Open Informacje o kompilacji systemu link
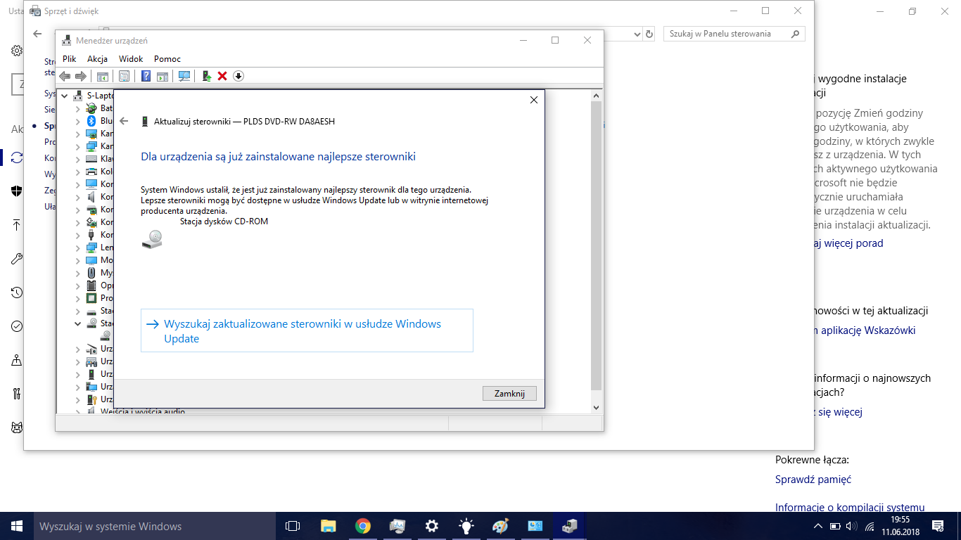The height and width of the screenshot is (540, 961). [850, 508]
